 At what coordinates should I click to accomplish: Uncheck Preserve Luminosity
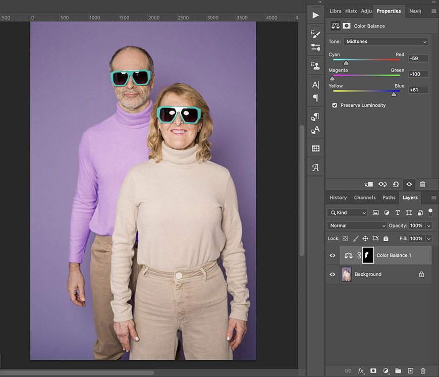pyautogui.click(x=335, y=105)
